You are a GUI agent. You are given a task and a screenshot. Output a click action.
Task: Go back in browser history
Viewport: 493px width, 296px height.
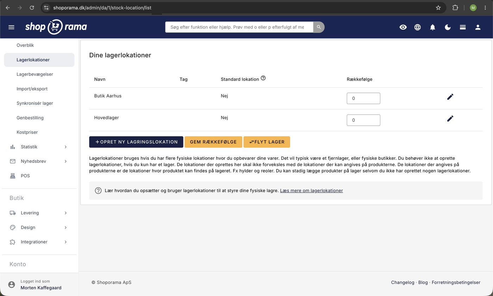[8, 7]
